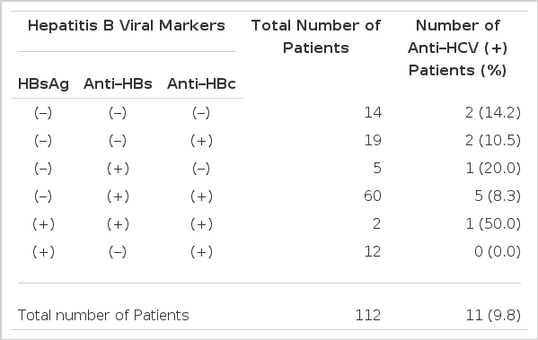
Task: Click the HBsAg (+) marker in last row
Action: [43, 251]
